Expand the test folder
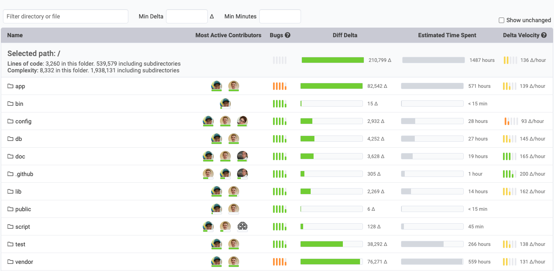The height and width of the screenshot is (271, 554). (x=20, y=244)
